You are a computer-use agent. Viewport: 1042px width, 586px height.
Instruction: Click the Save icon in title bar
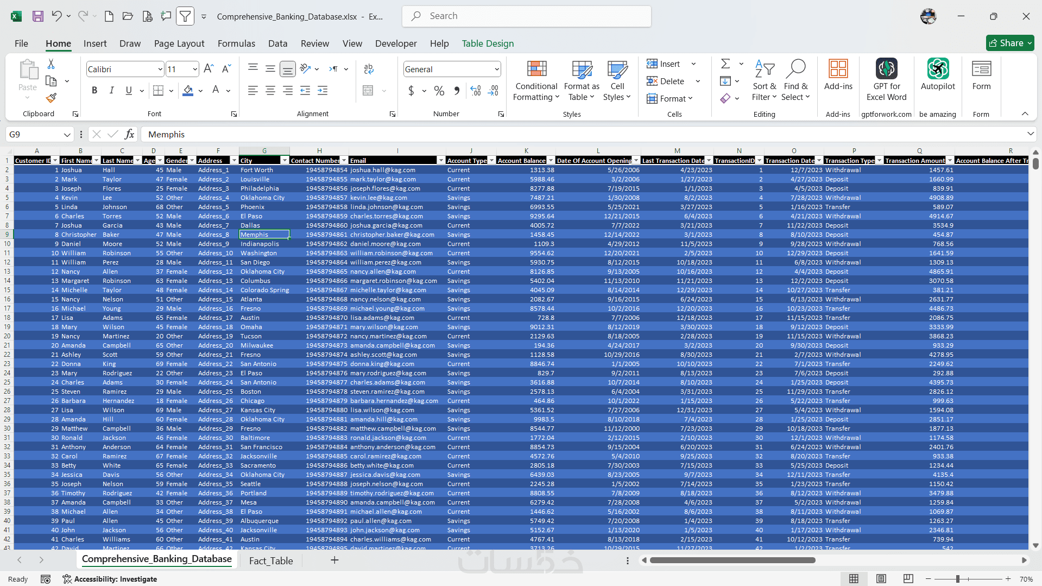click(x=38, y=16)
